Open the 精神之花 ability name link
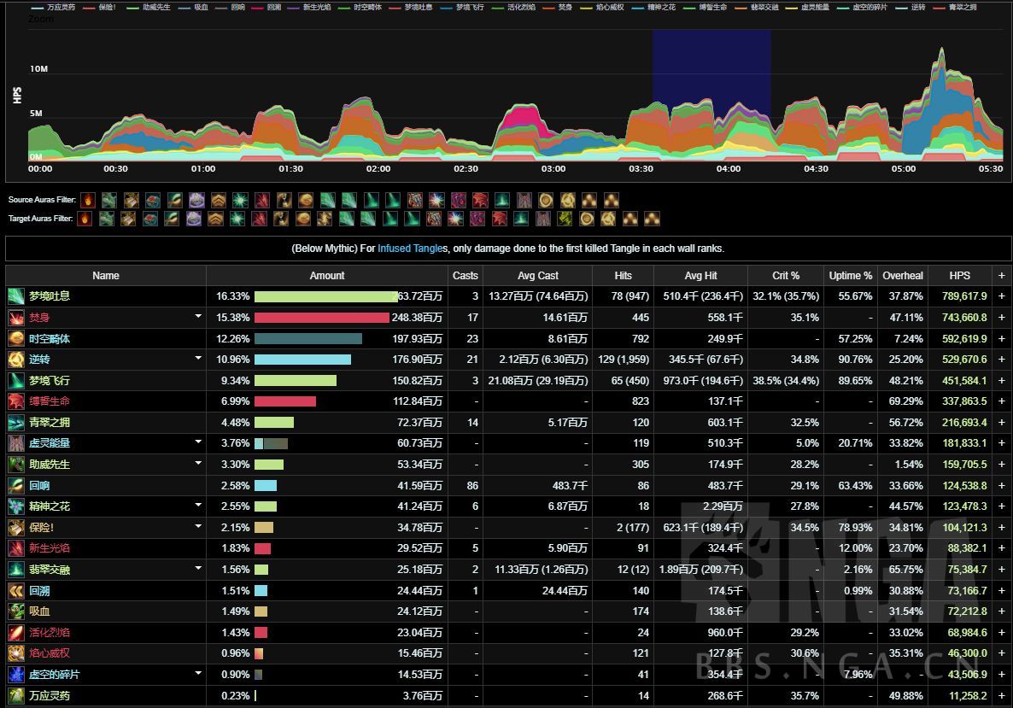 point(50,506)
